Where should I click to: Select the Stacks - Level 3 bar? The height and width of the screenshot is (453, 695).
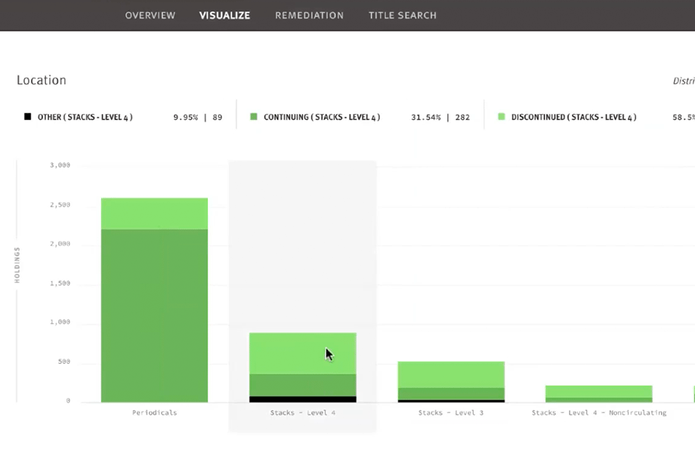coord(451,381)
